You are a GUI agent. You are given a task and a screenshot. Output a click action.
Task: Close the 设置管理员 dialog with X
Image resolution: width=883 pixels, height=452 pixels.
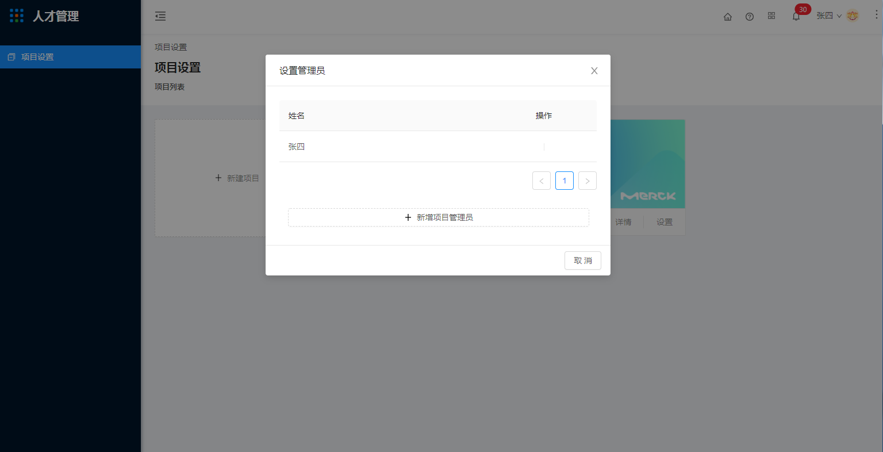[x=594, y=71]
